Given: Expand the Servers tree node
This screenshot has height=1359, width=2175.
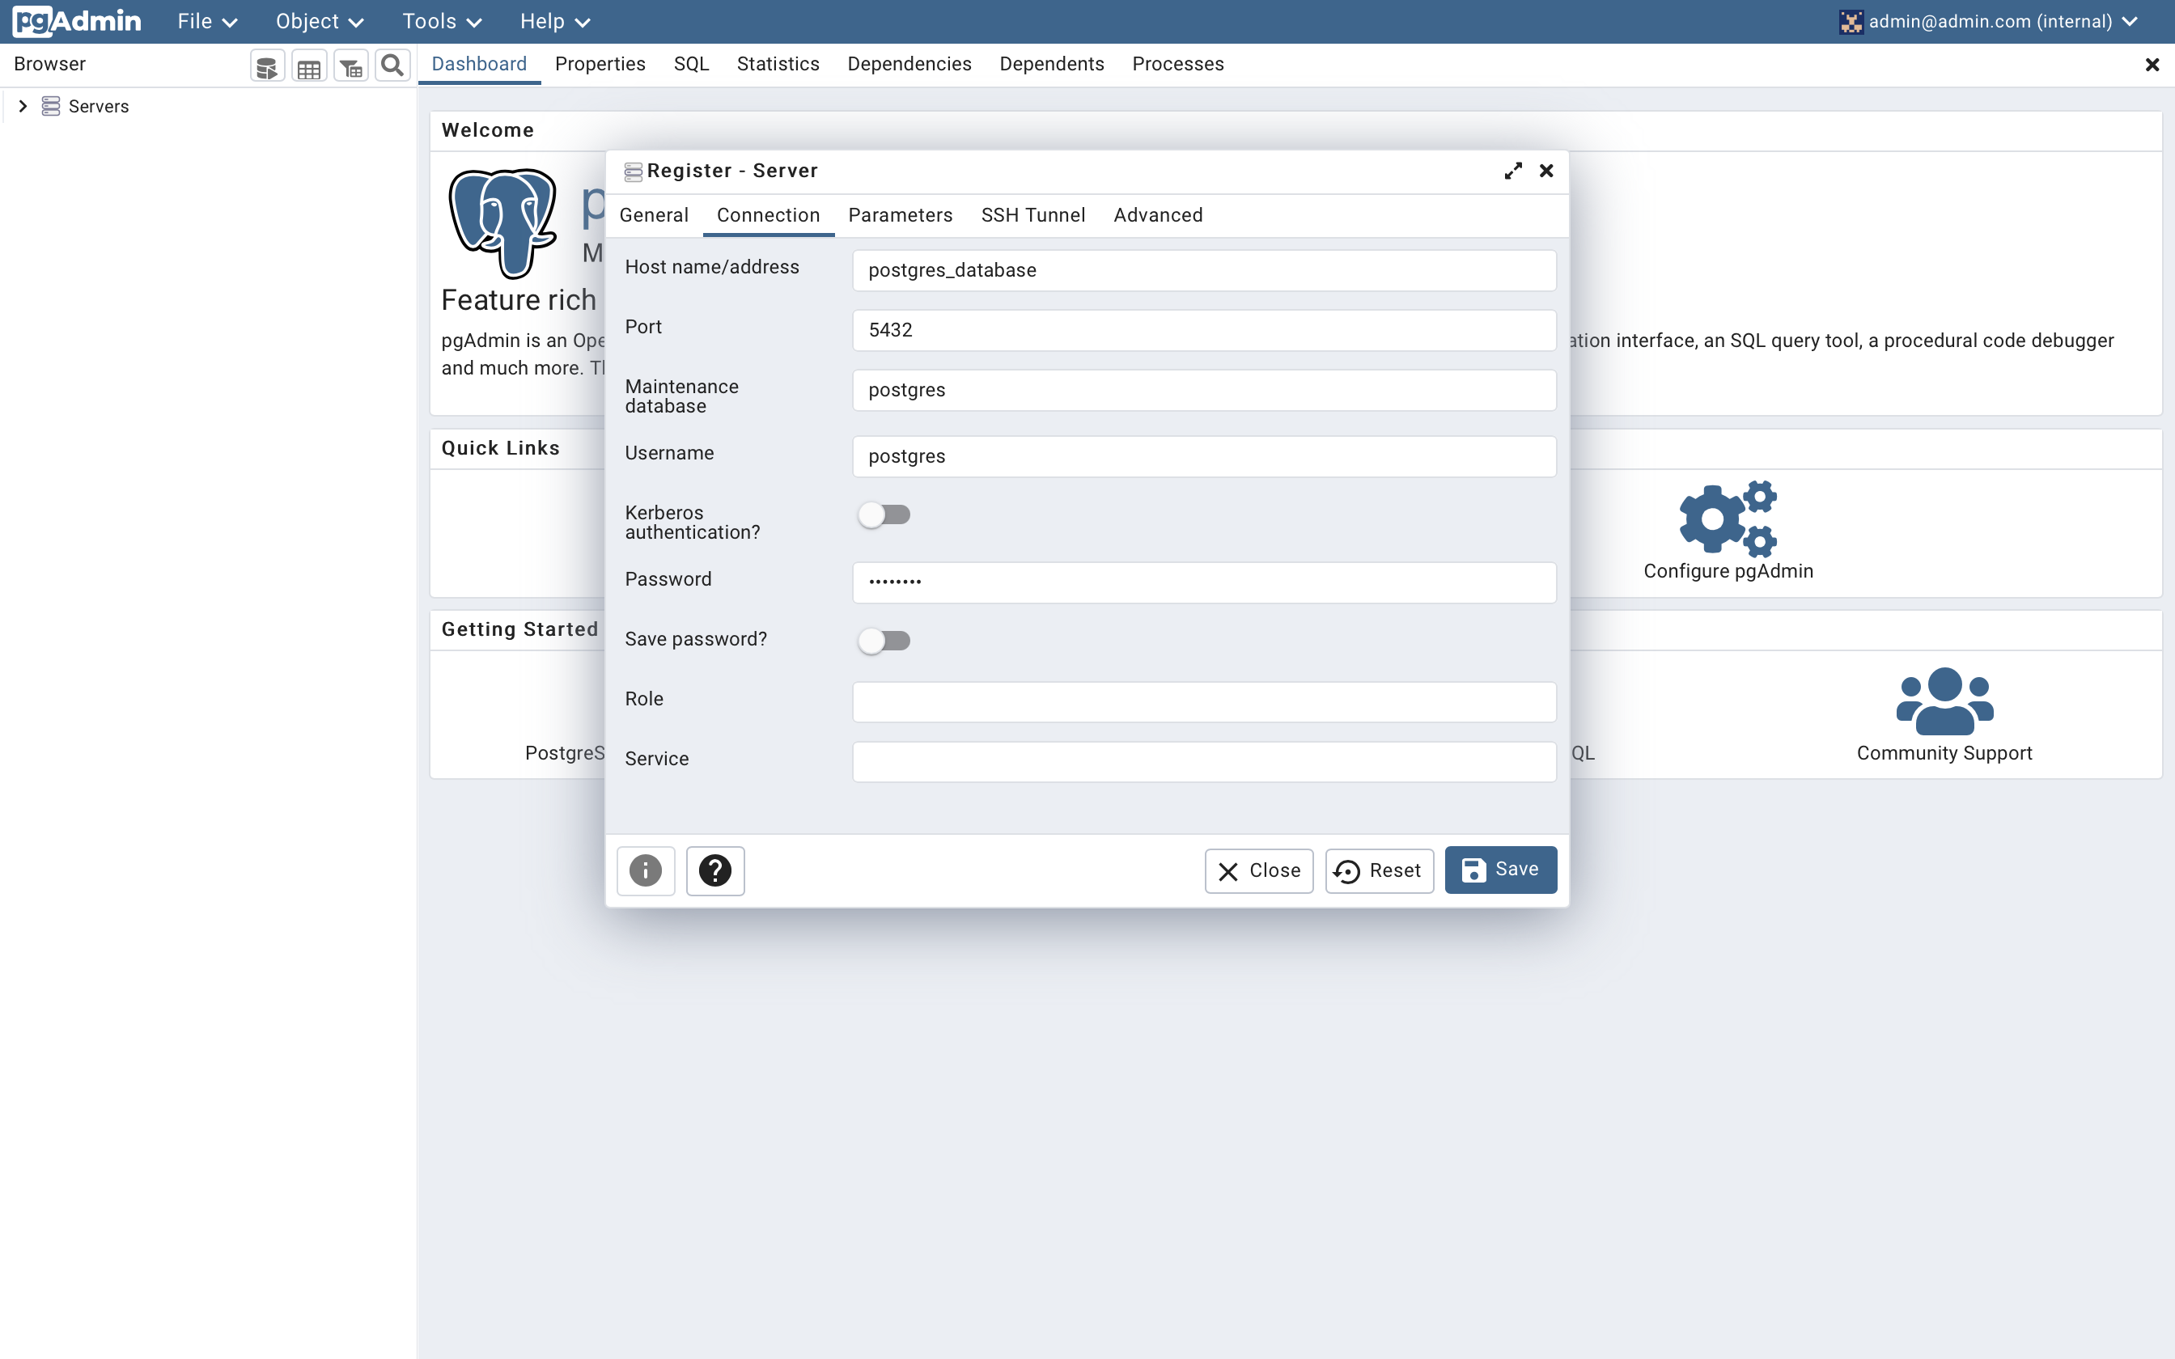Looking at the screenshot, I should 23,106.
